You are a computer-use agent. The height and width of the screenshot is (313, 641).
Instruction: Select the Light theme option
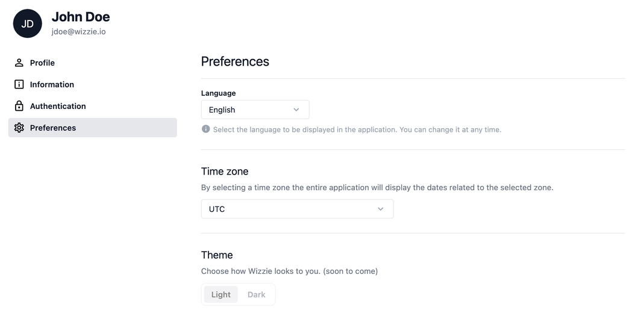click(221, 294)
